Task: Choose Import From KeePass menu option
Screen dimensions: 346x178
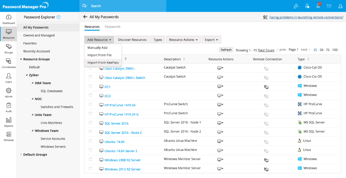Action: pos(103,63)
